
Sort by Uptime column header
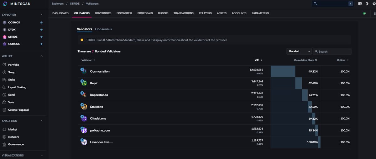tap(343, 60)
